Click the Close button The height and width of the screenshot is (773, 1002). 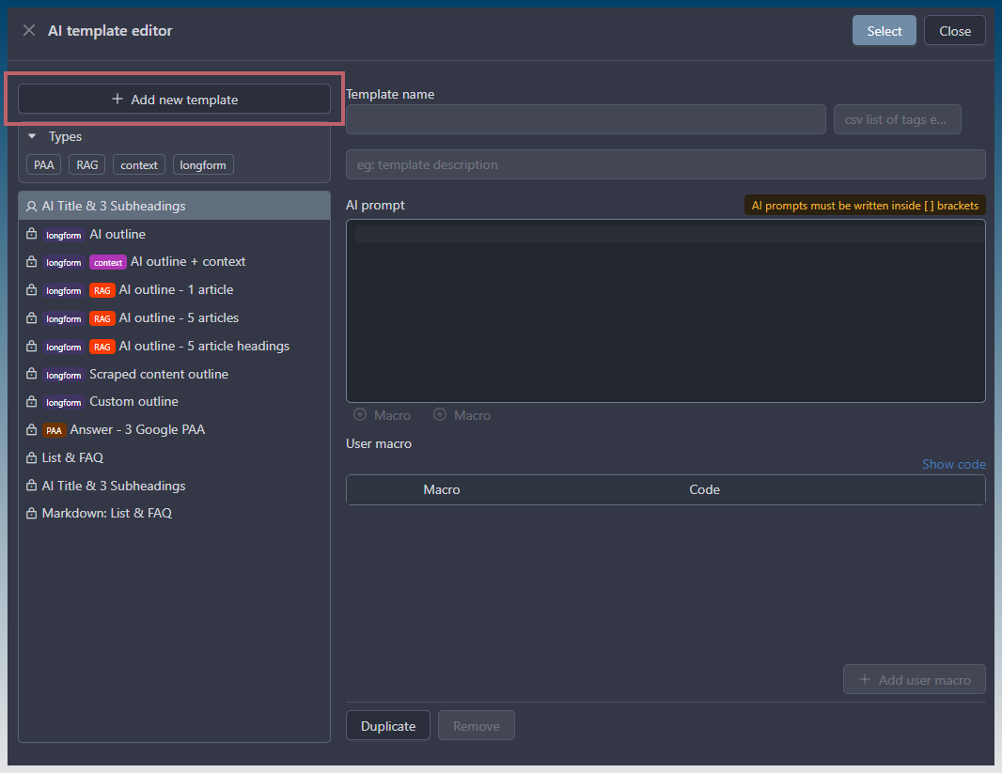pos(955,31)
